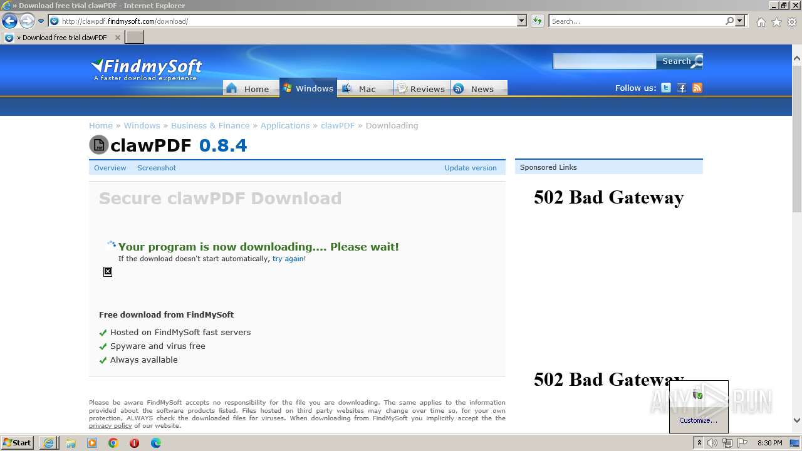Click 'Spyware and virus free' text
The height and width of the screenshot is (451, 802).
click(x=158, y=346)
